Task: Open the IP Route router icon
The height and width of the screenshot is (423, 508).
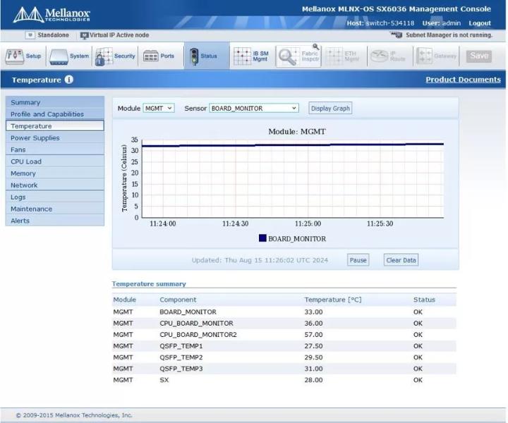Action: coord(380,56)
